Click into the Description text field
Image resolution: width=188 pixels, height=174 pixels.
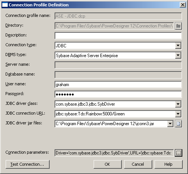click(x=118, y=36)
